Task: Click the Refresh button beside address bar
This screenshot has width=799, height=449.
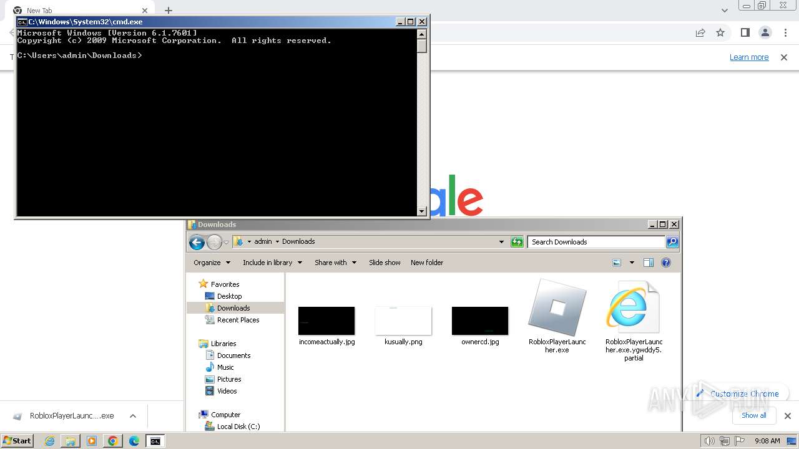Action: 517,242
